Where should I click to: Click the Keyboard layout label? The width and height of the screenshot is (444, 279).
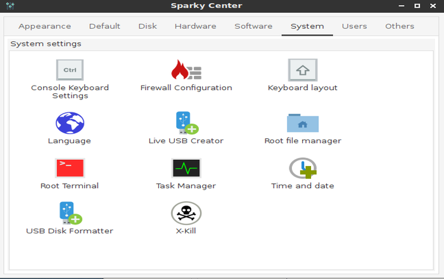point(303,88)
